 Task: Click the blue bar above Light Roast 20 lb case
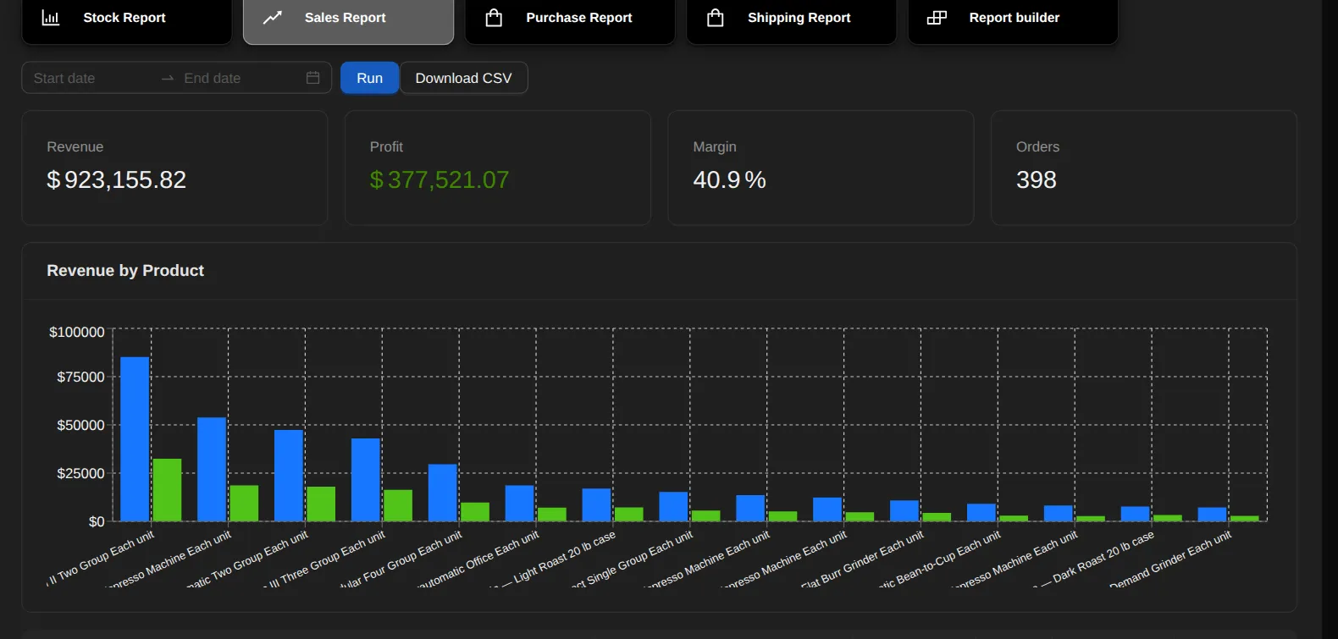[596, 504]
